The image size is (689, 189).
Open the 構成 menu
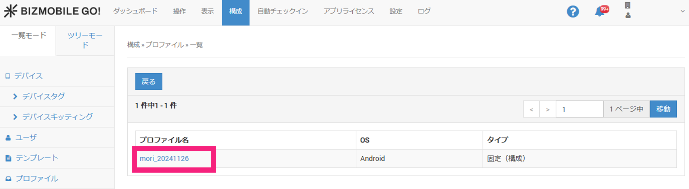[235, 12]
